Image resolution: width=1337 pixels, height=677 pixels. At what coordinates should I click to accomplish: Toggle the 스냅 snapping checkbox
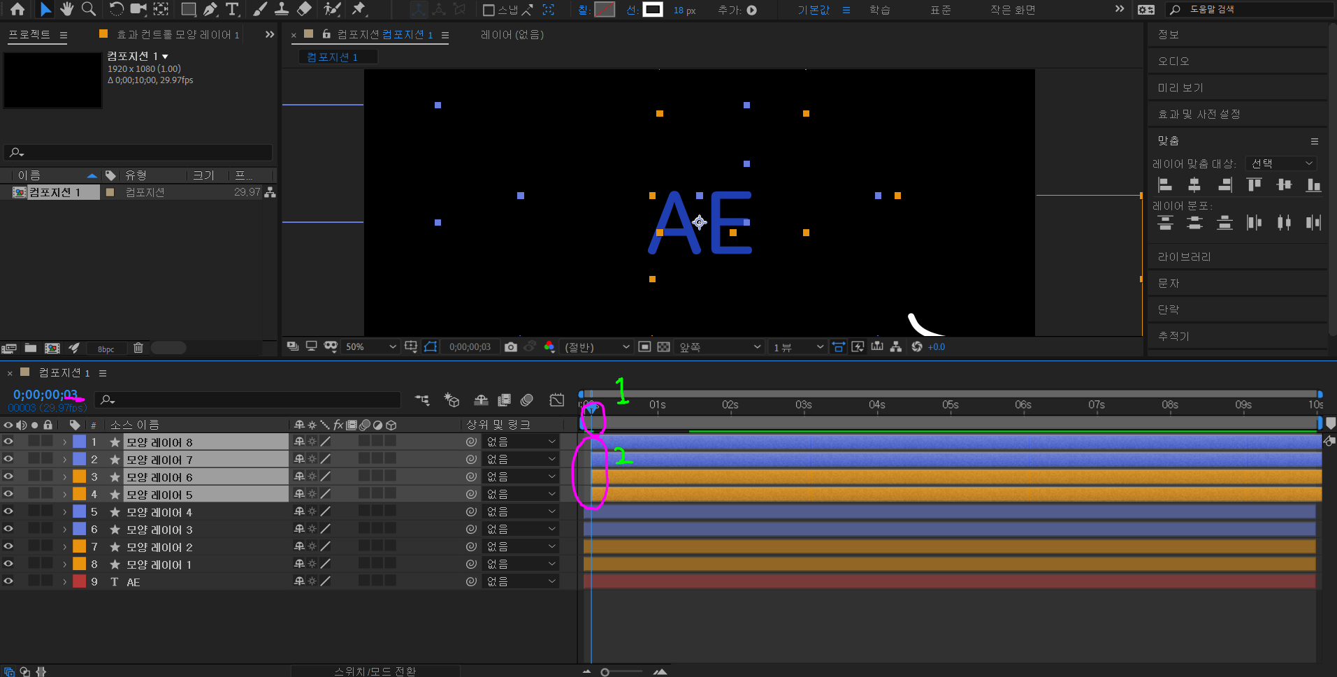click(x=489, y=10)
